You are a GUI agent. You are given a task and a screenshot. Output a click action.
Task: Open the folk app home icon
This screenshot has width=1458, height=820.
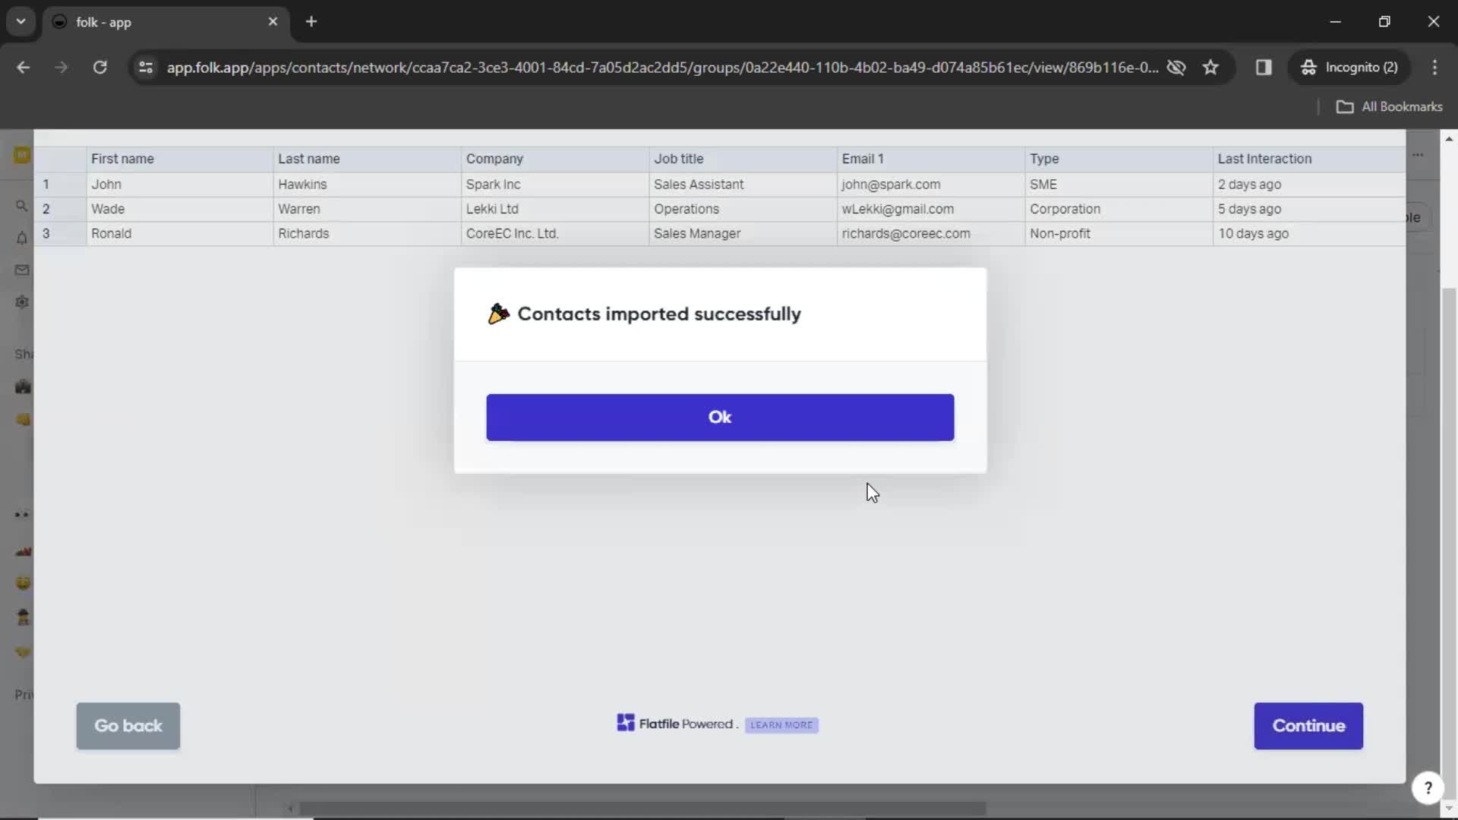pos(22,155)
